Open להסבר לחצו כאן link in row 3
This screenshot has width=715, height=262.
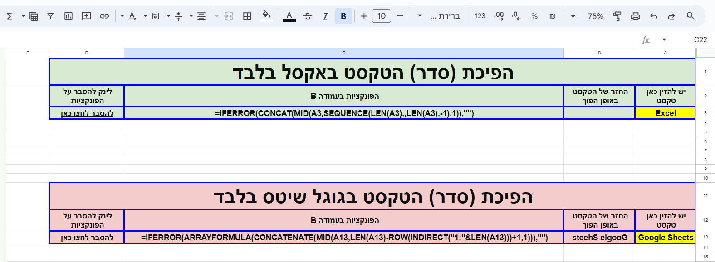(87, 113)
